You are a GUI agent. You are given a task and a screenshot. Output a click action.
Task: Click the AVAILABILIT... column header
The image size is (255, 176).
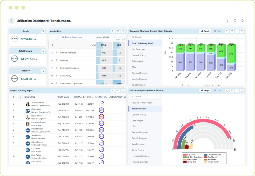click(x=103, y=37)
